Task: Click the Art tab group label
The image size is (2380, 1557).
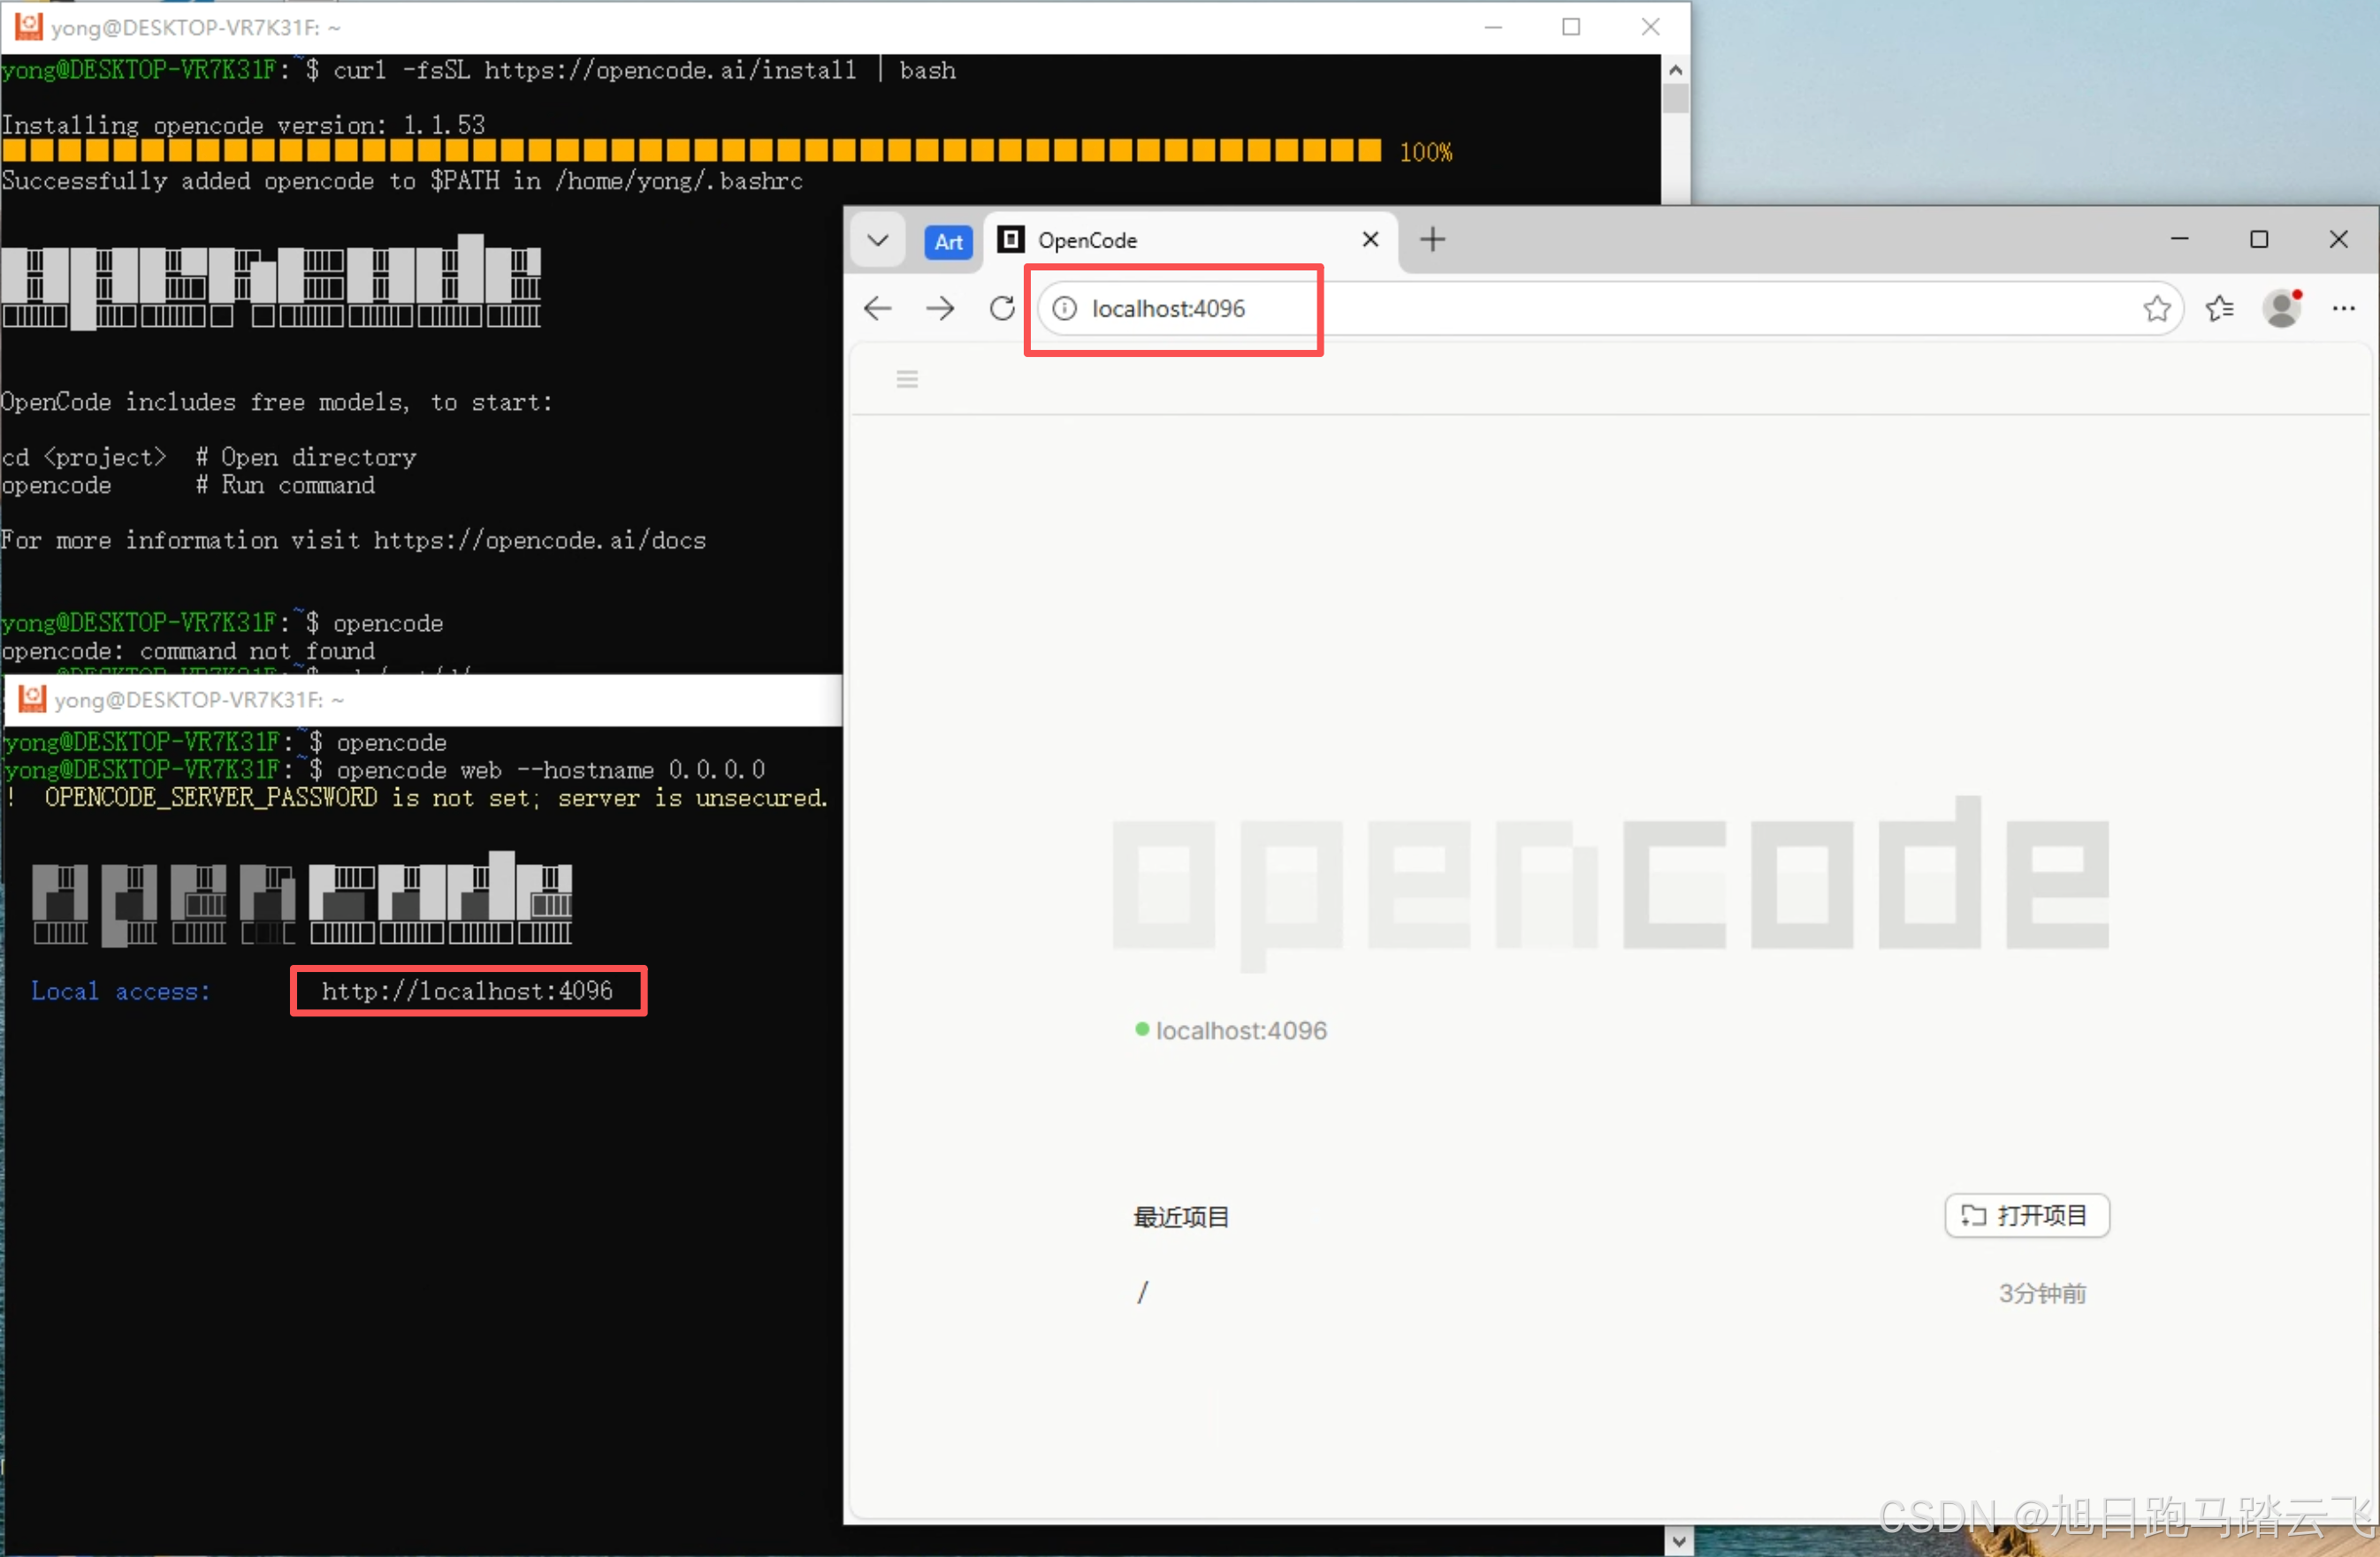Action: (x=947, y=242)
